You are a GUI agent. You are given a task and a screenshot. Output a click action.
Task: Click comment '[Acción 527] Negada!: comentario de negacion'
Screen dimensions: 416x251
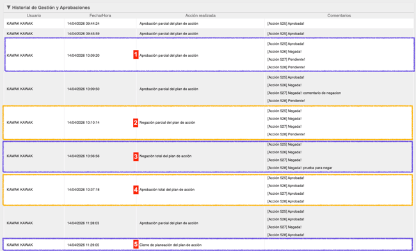point(304,93)
